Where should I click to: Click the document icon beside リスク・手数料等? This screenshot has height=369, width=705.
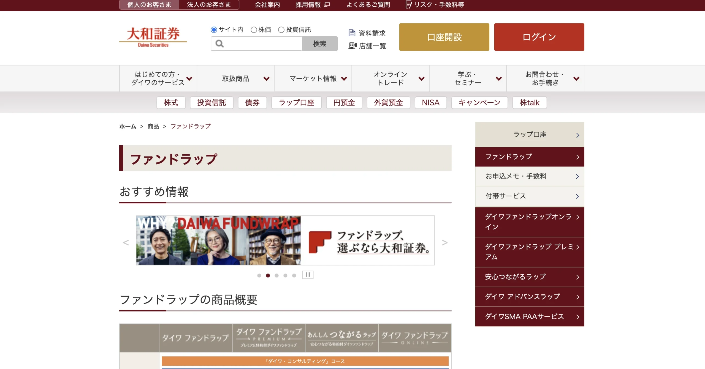click(x=408, y=5)
